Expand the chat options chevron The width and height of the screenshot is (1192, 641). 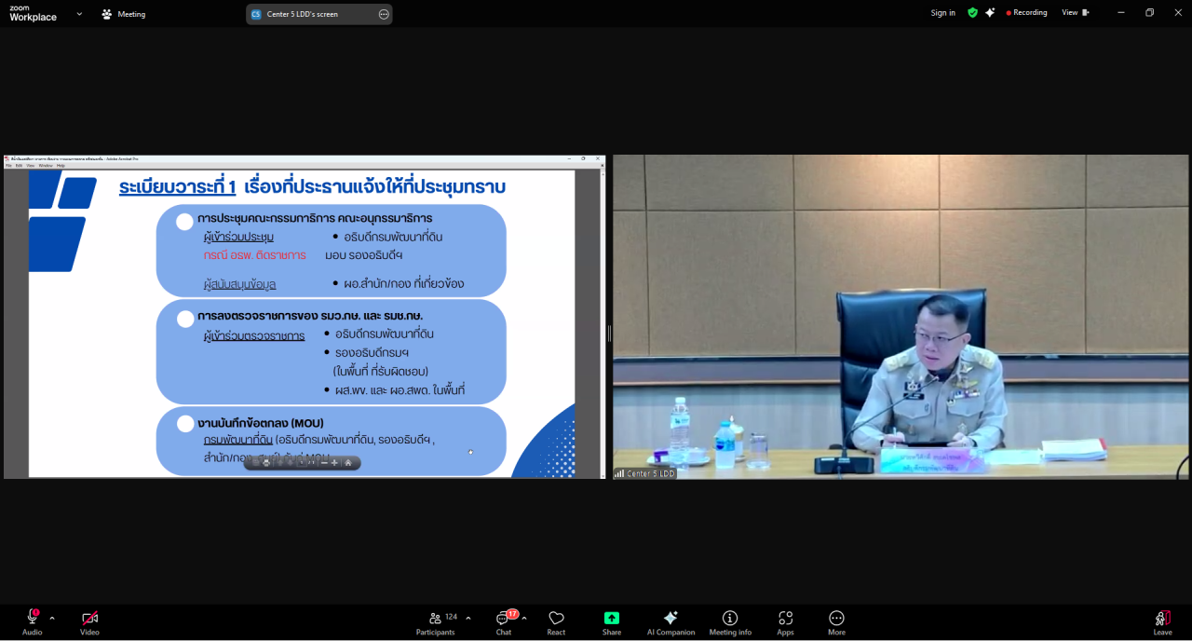(524, 618)
